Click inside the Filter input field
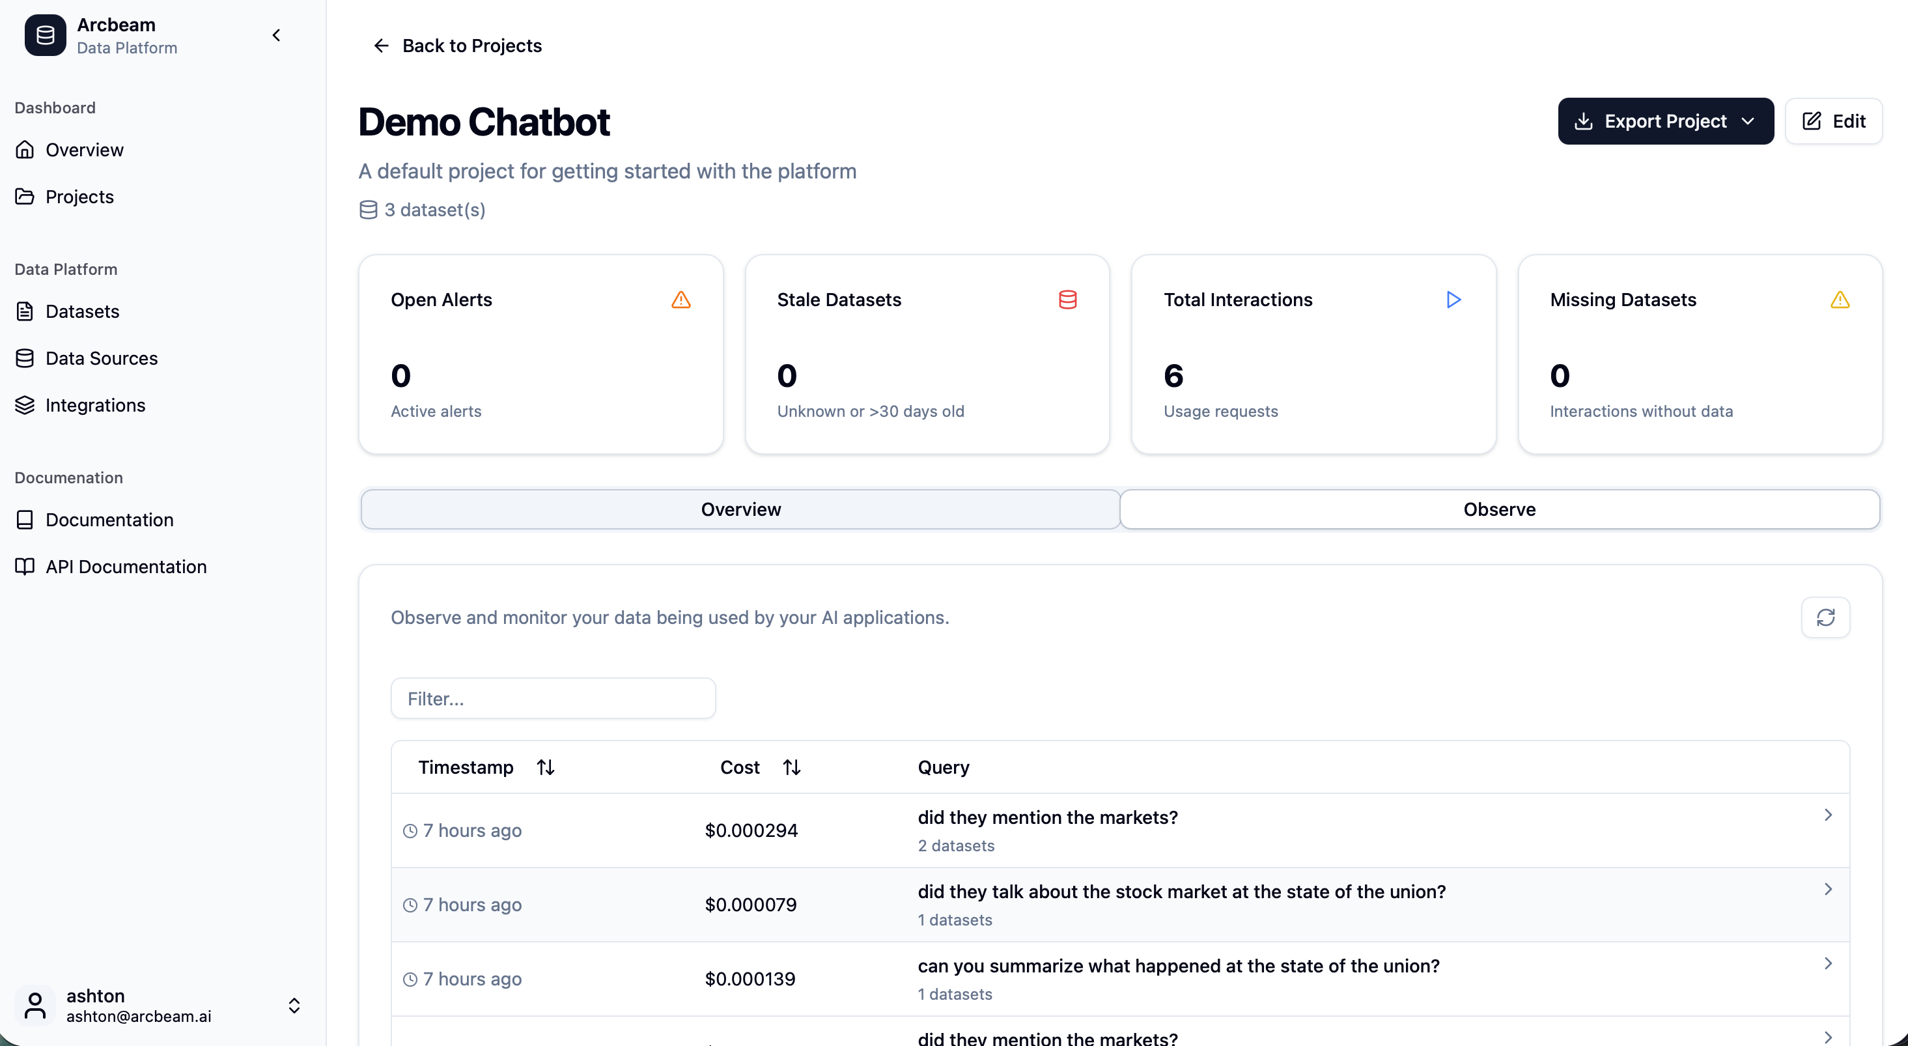This screenshot has width=1908, height=1046. [x=553, y=698]
